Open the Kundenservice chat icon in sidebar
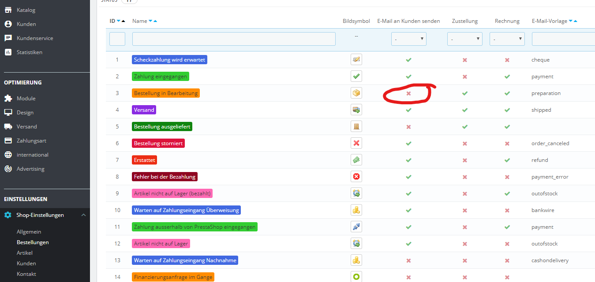Viewport: 595px width, 282px height. (x=8, y=38)
